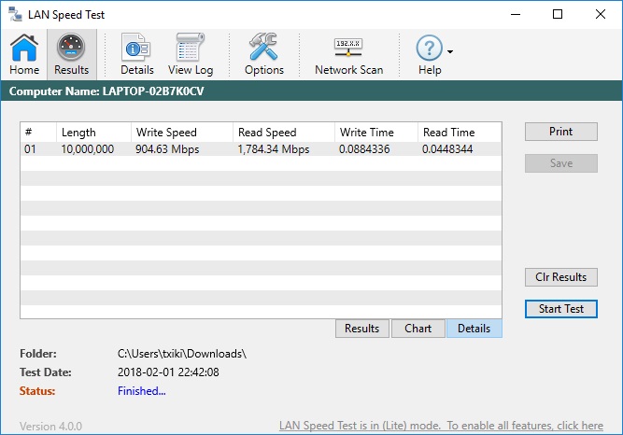623x435 pixels.
Task: Select result row 01
Action: coord(261,149)
